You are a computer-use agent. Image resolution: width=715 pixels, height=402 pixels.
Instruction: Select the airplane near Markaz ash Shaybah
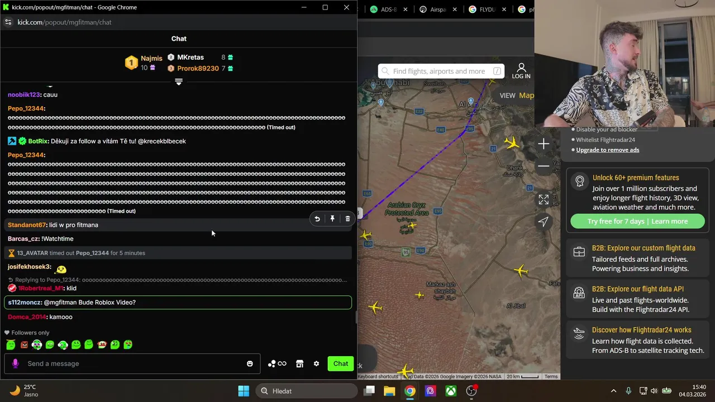click(x=420, y=295)
